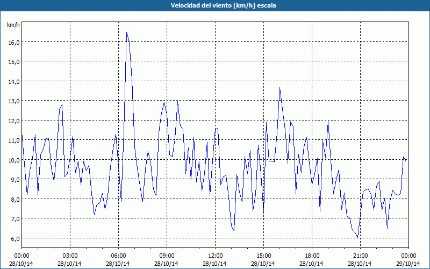Pick the '11,0' y-axis label
430x269 pixels.
15,140
